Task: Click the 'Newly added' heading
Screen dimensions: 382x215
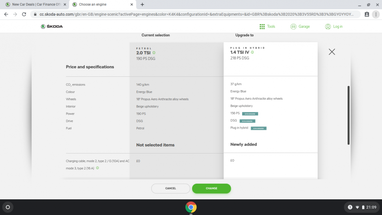Action: coord(243,144)
